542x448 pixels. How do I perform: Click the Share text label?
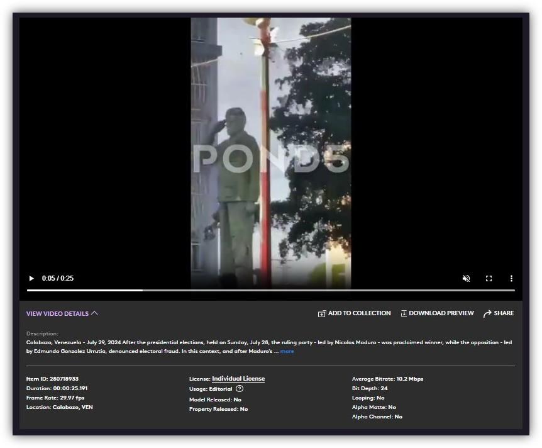pos(504,313)
